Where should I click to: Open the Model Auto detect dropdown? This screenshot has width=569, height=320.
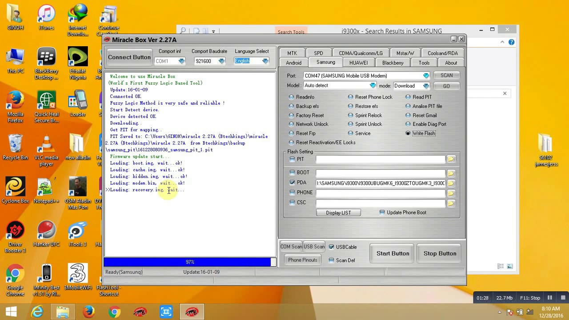point(373,86)
